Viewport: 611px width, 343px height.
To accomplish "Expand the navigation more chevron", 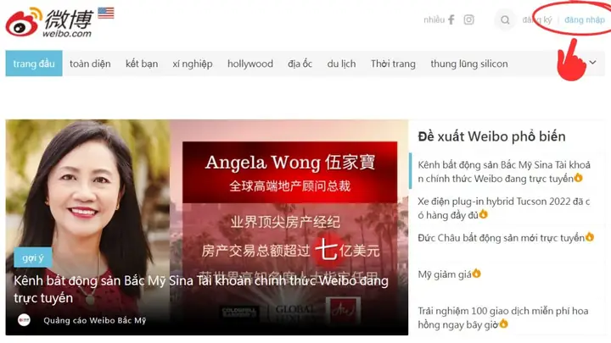I will (x=592, y=62).
